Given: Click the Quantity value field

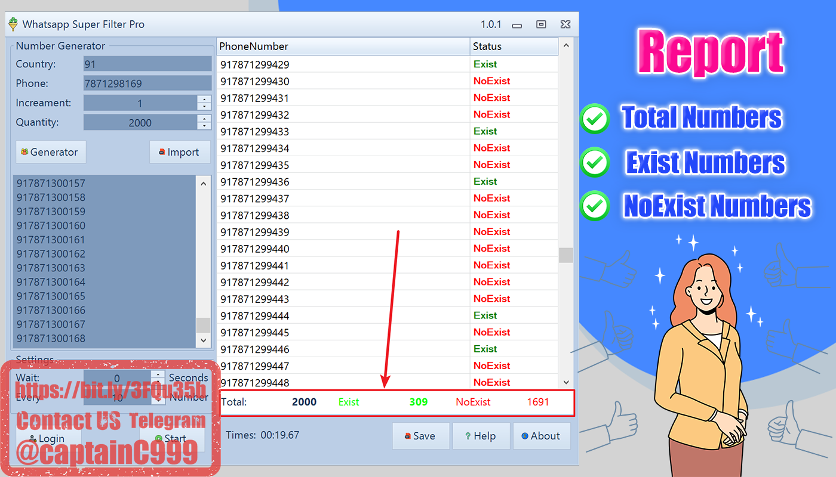Looking at the screenshot, I should [140, 123].
